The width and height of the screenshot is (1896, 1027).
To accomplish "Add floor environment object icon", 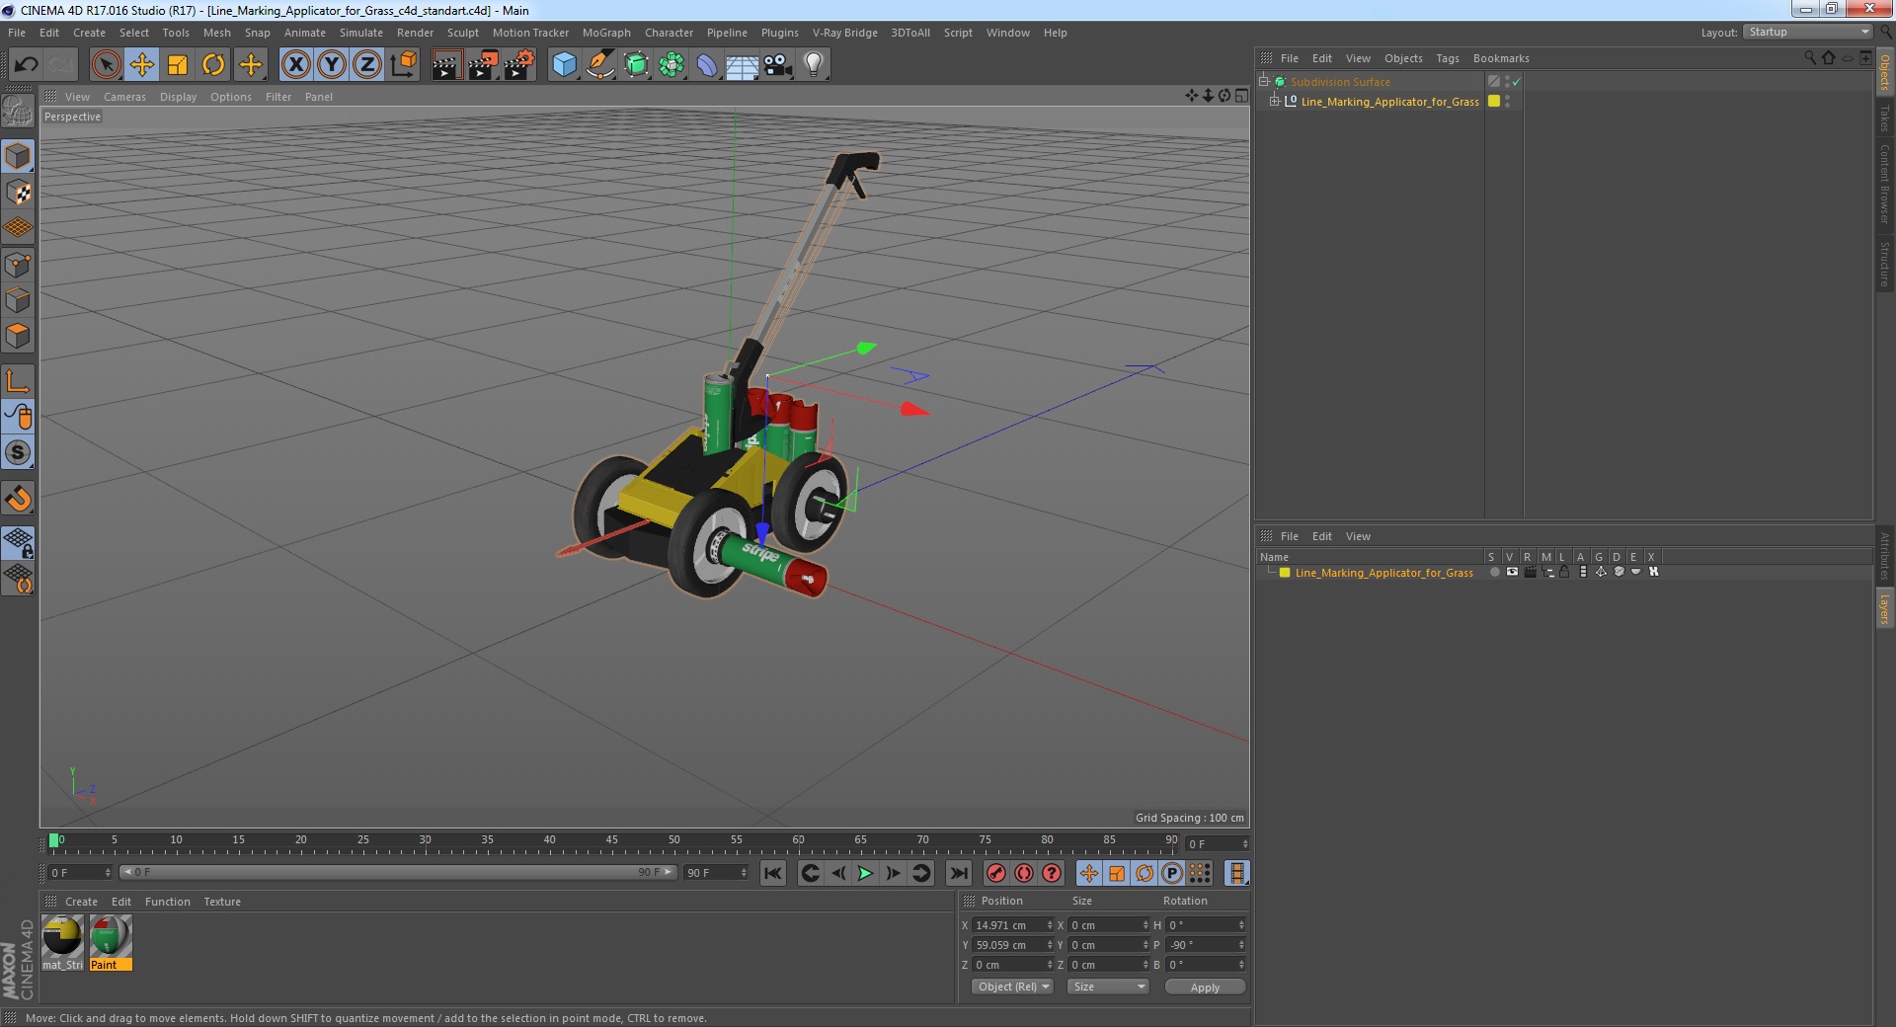I will [x=742, y=65].
